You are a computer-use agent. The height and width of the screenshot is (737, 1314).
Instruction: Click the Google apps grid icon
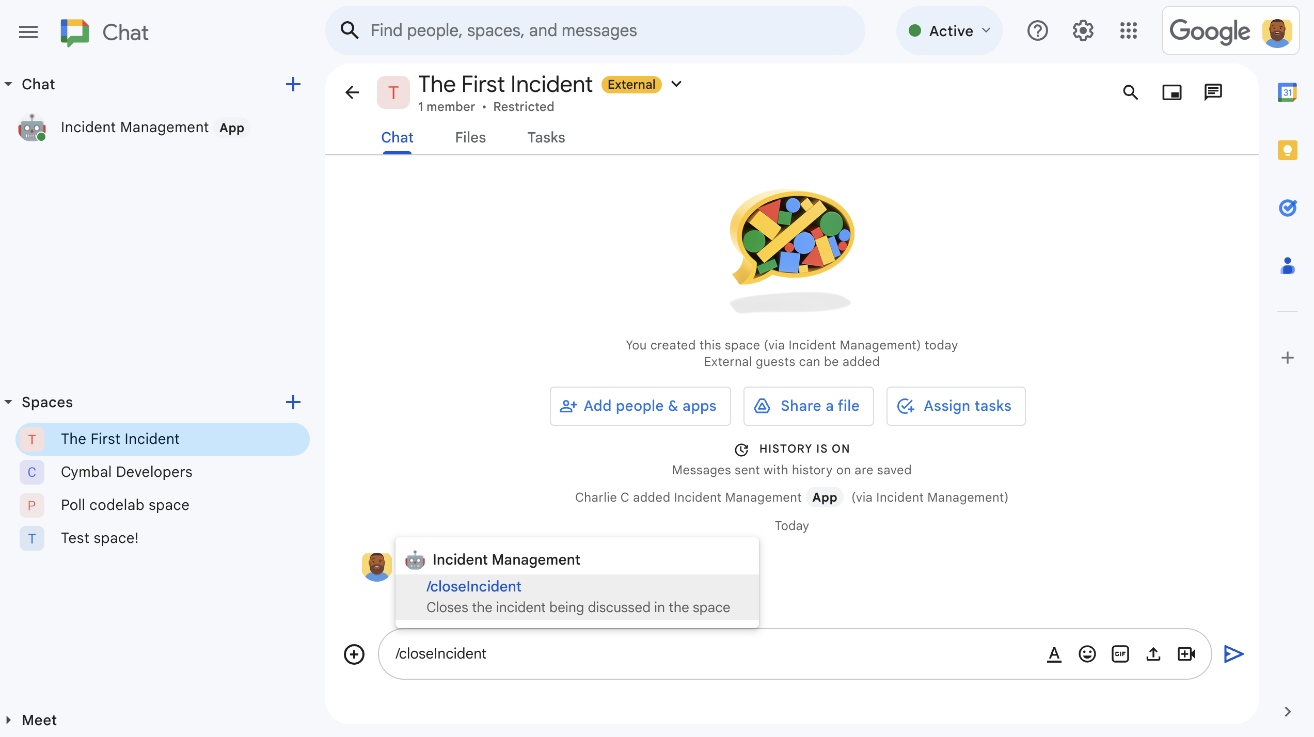click(x=1128, y=30)
